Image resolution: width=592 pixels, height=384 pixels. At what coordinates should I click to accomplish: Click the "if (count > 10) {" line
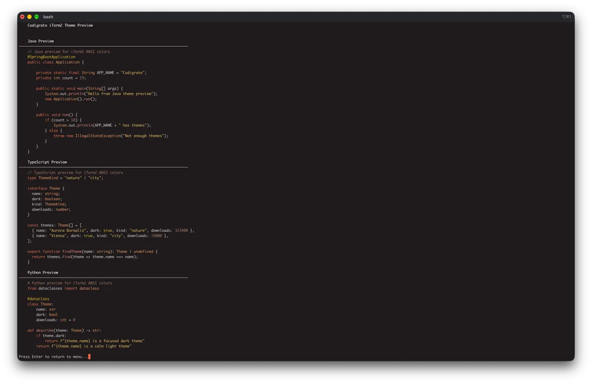point(63,120)
